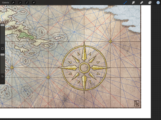The height and width of the screenshot is (120, 161).
Task: Tap the square modify button in sidebar
Action: coord(2,49)
